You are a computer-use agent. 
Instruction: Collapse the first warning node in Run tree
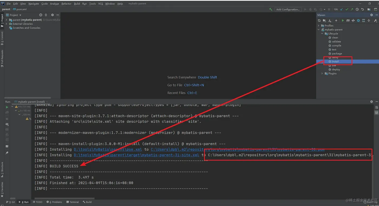(x=12, y=107)
